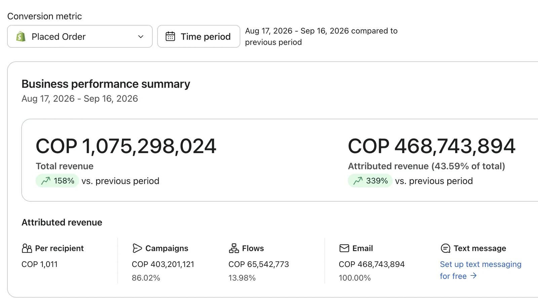Click the 'compared to previous period' date text
Screen dimensions: 538x305
(321, 36)
